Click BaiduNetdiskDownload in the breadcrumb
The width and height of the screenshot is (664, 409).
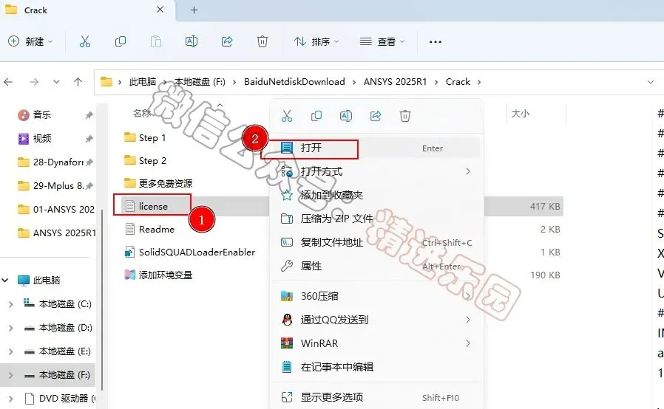[x=294, y=82]
